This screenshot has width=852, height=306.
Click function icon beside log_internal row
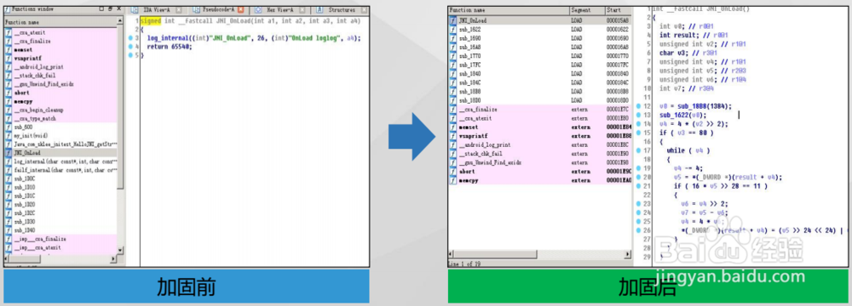9,161
